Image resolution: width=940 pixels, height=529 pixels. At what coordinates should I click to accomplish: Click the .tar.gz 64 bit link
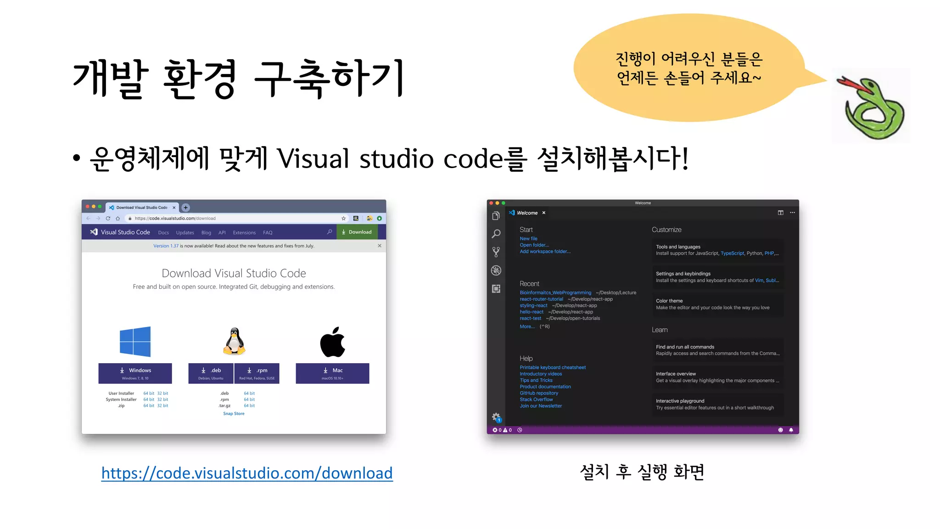[x=249, y=405]
